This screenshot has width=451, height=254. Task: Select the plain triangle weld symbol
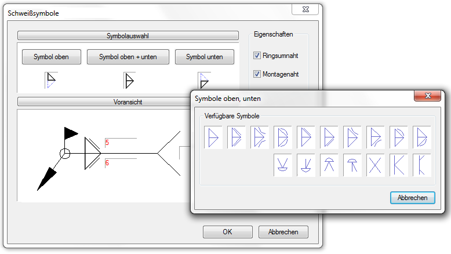(213, 137)
